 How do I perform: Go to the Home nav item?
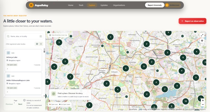pos(71,5)
